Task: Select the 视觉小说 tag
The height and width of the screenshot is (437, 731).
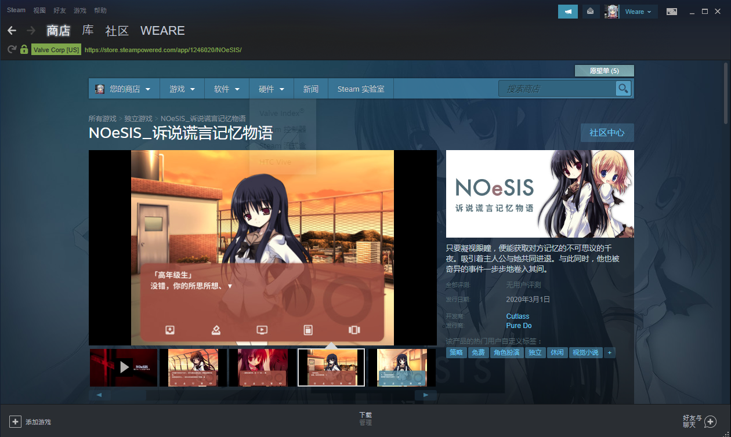Action: [x=585, y=352]
